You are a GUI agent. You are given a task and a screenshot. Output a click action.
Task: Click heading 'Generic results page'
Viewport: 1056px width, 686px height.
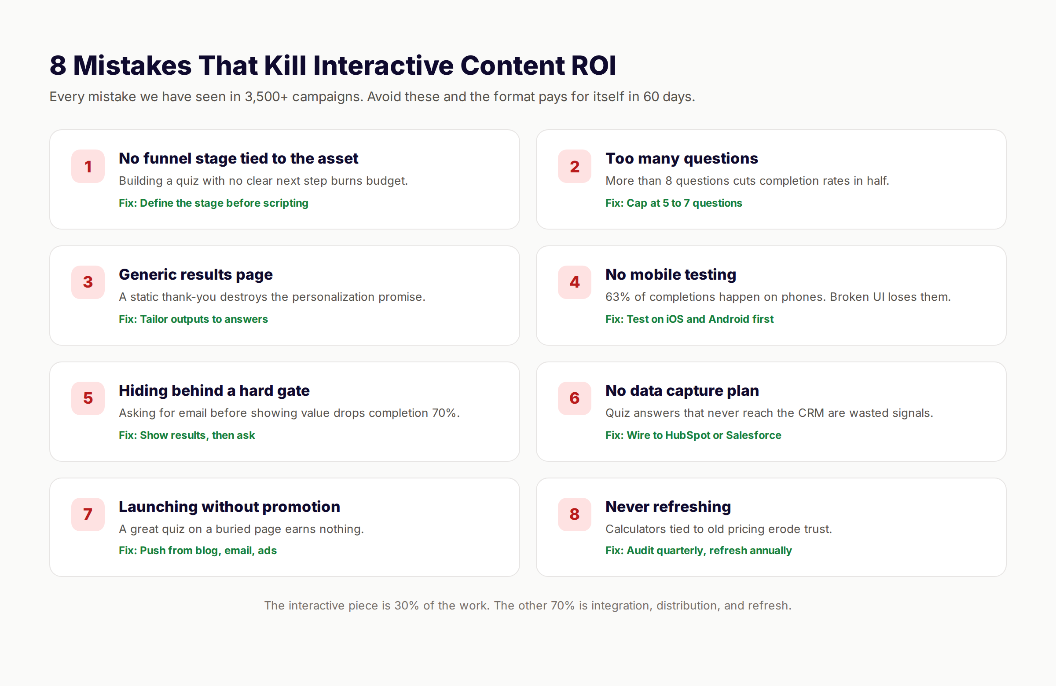(x=196, y=274)
